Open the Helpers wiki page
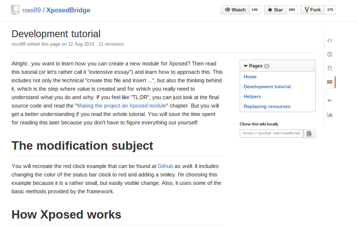This screenshot has height=227, width=358. (252, 97)
